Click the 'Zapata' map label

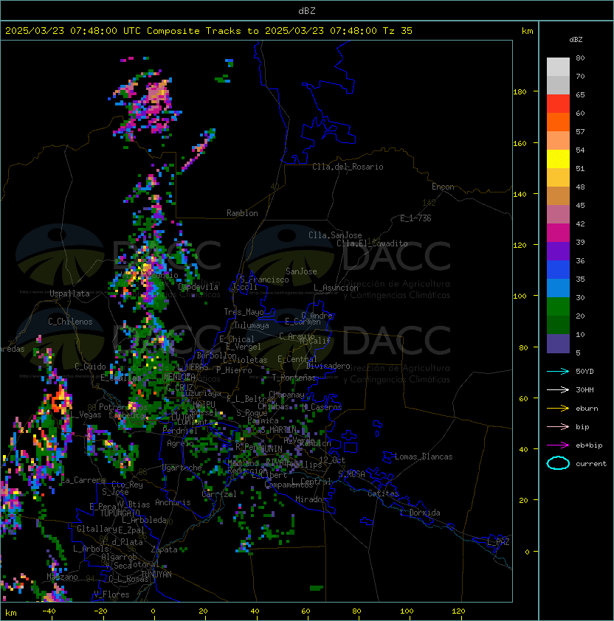[164, 549]
